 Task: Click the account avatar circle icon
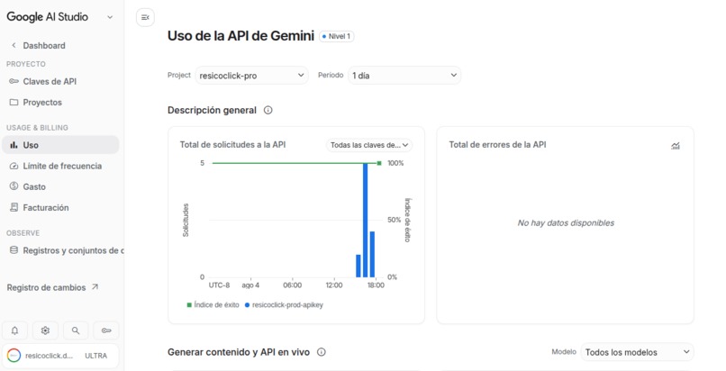(14, 356)
